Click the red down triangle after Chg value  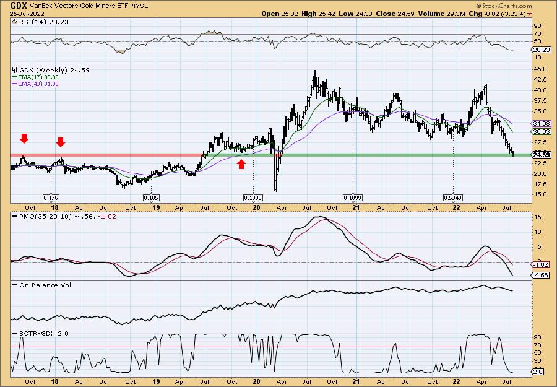[530, 14]
